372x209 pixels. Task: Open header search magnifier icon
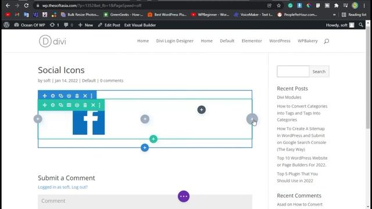(x=327, y=41)
